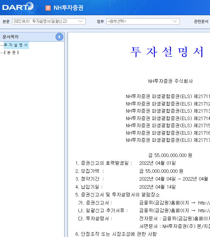The height and width of the screenshot is (237, 210).
Task: Click item 6 안정조작 또는 시장조성에 관한 사항
Action: (116, 234)
